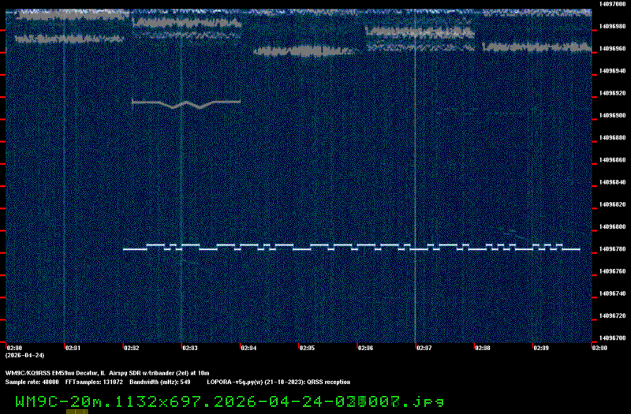Select the 14096700 frequency label
The width and height of the screenshot is (631, 414).
[x=612, y=338]
